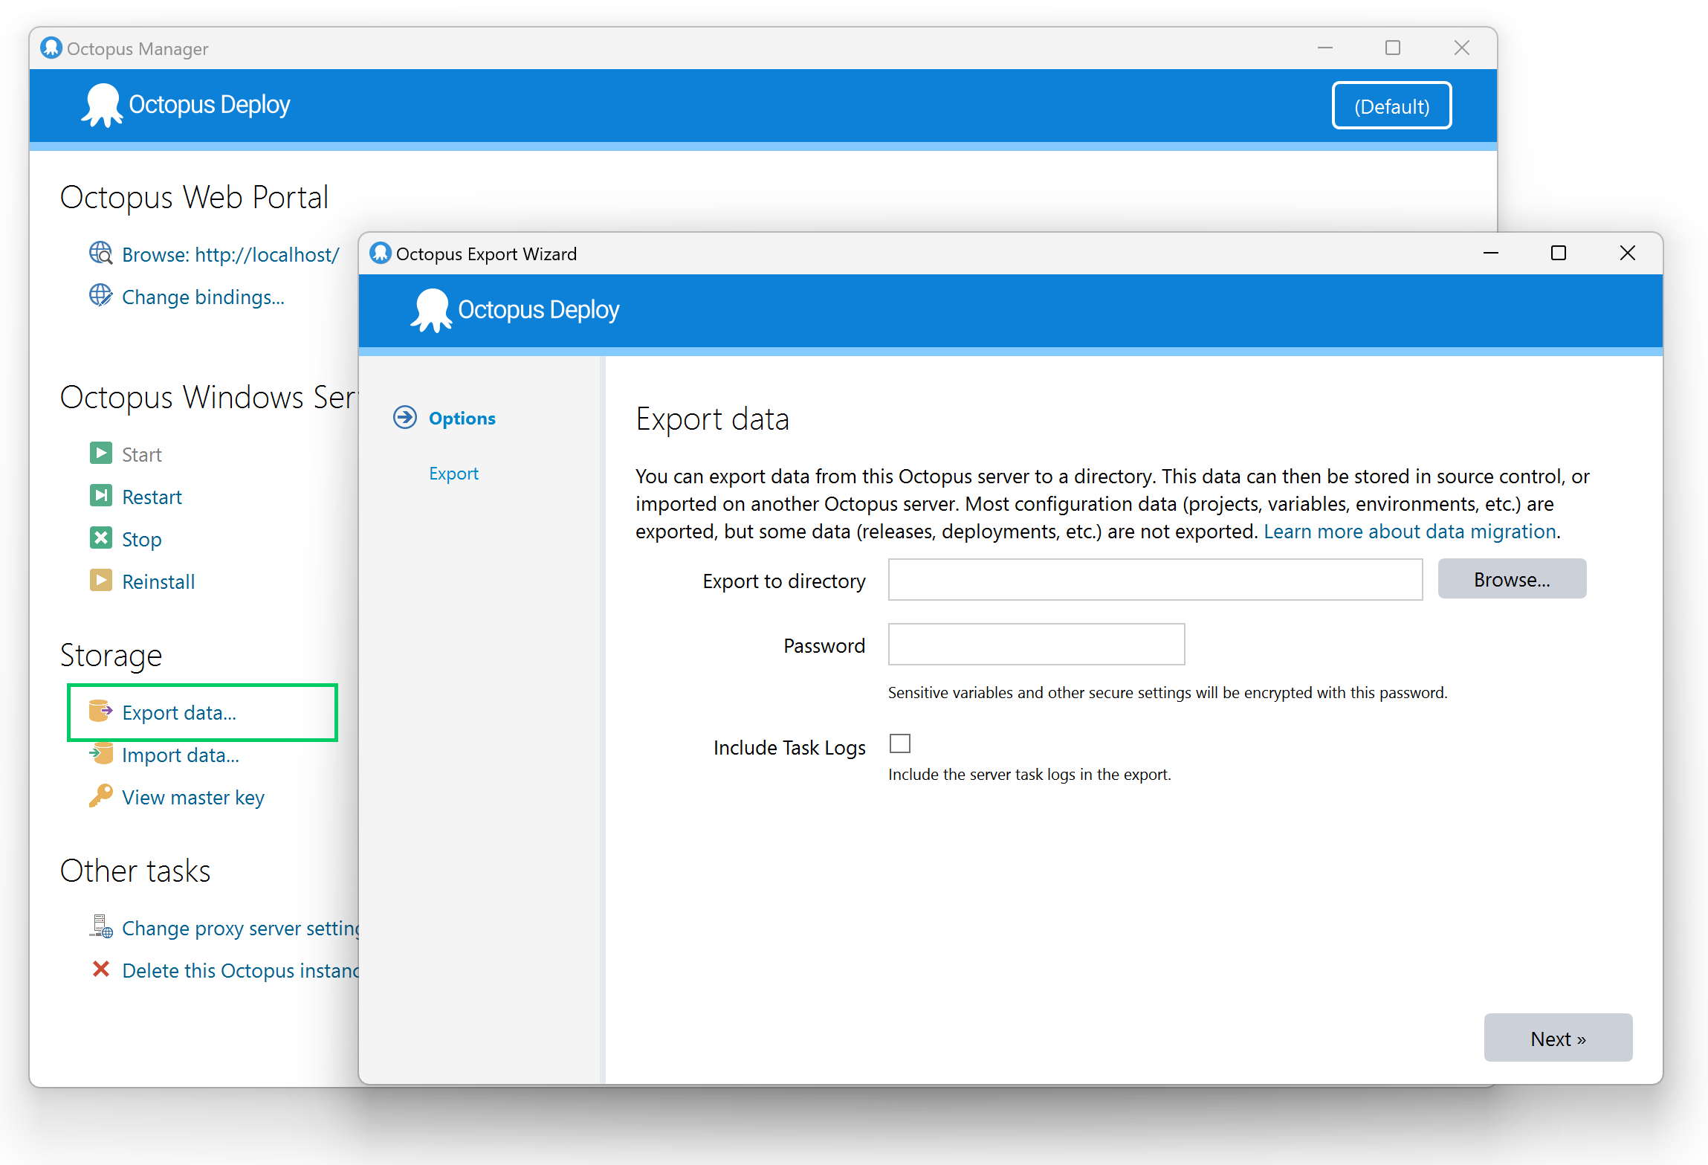Viewport: 1708px width, 1165px height.
Task: Click the green Restart icon
Action: (x=100, y=495)
